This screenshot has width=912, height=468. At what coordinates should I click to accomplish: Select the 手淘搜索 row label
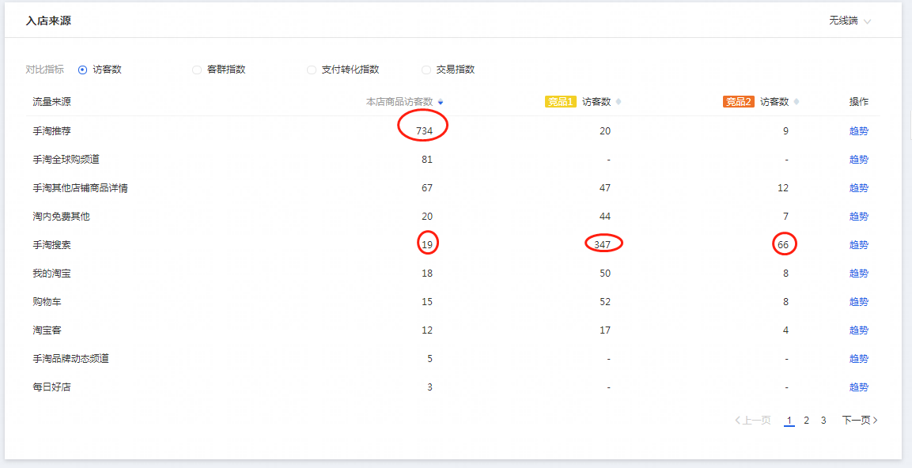point(51,245)
